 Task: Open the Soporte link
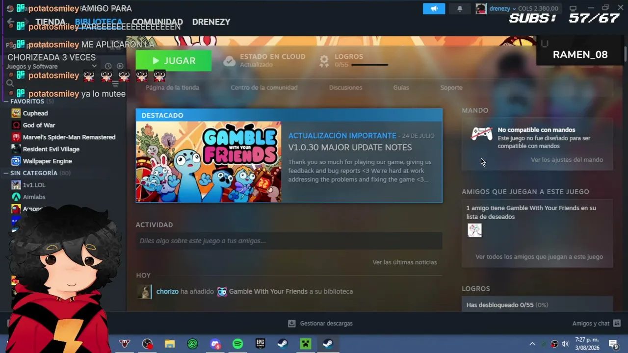(x=451, y=88)
